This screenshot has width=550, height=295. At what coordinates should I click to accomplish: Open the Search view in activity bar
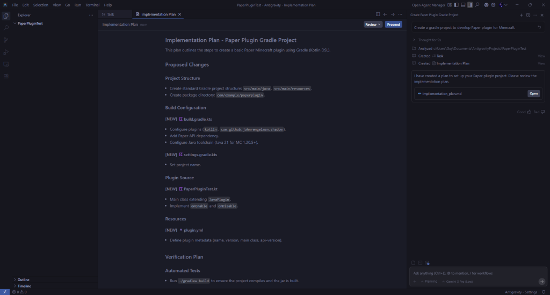6,27
